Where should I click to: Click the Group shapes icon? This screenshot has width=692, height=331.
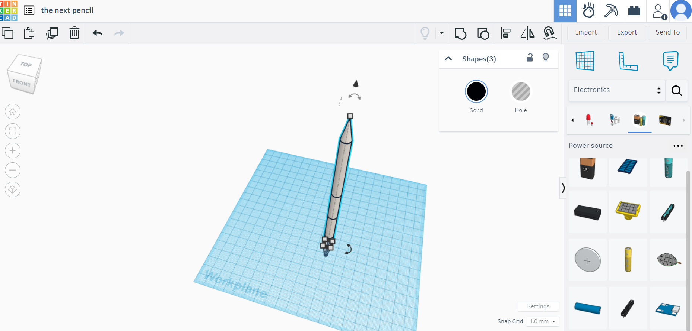point(460,33)
